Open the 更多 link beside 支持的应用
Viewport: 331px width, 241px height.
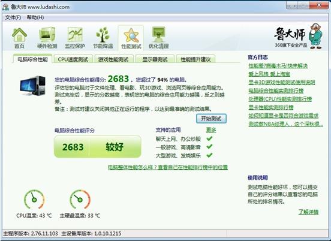(x=211, y=129)
